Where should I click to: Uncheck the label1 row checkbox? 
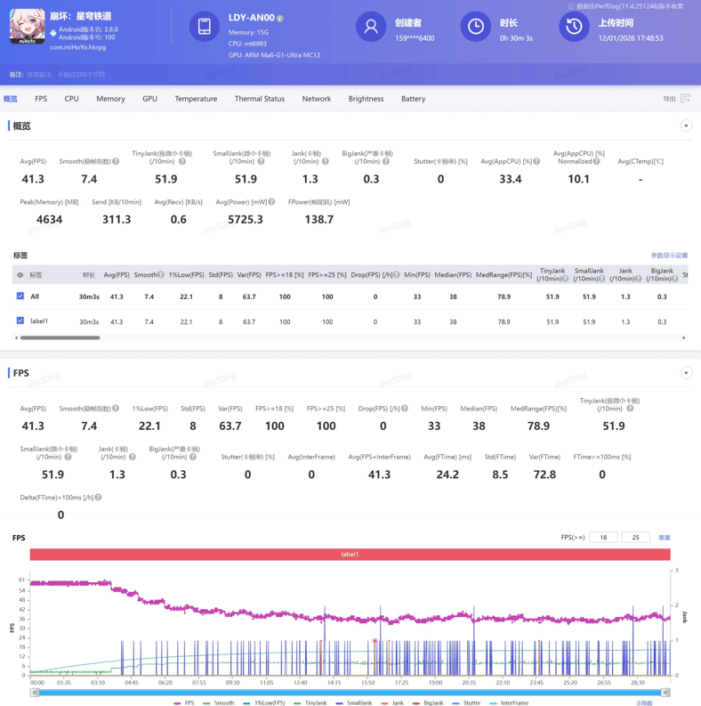[x=20, y=321]
